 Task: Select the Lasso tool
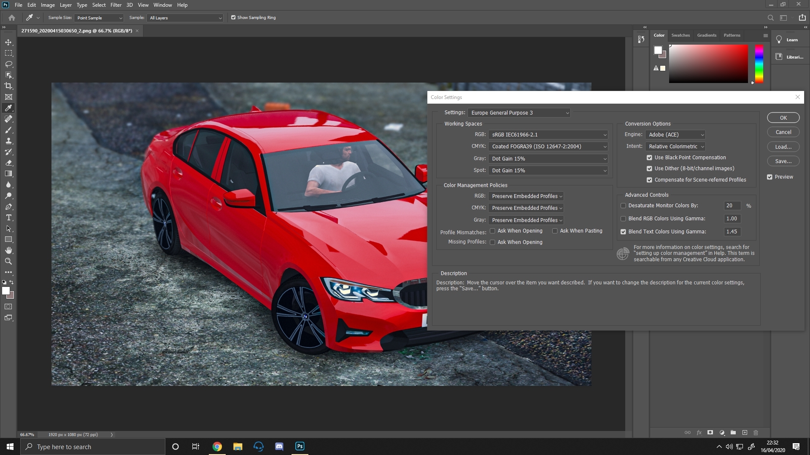coord(8,64)
